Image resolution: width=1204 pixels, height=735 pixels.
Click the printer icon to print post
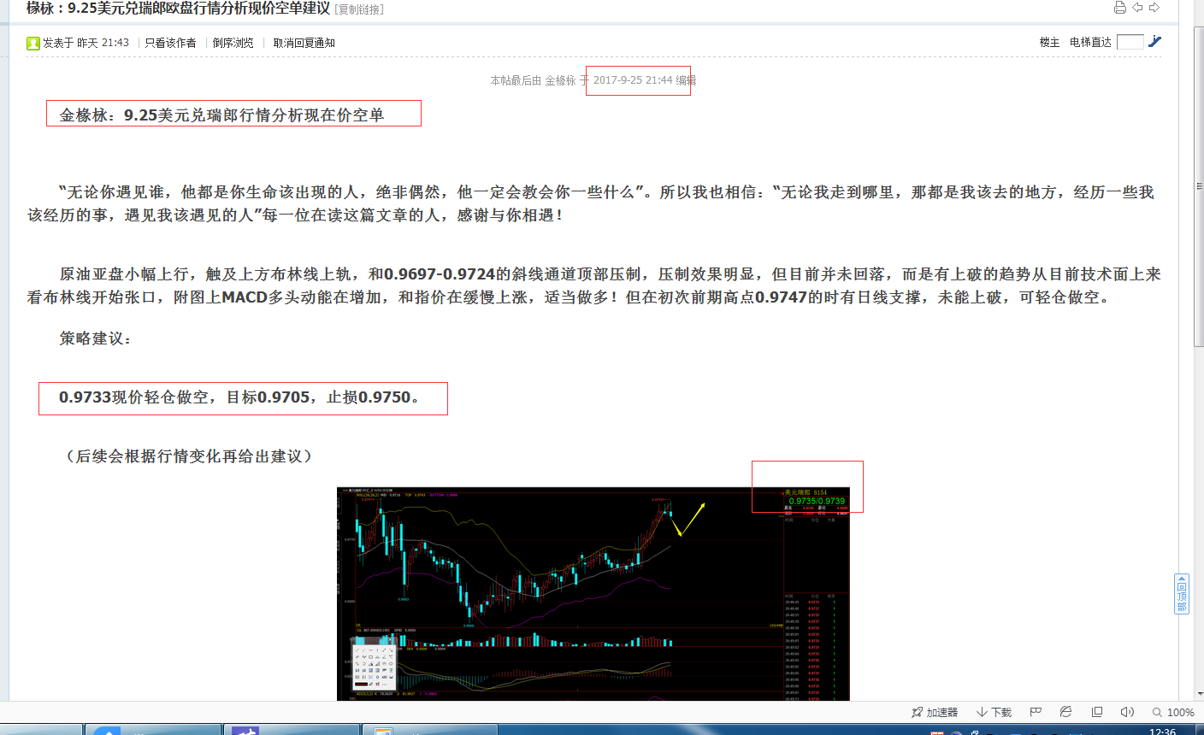click(x=1119, y=8)
